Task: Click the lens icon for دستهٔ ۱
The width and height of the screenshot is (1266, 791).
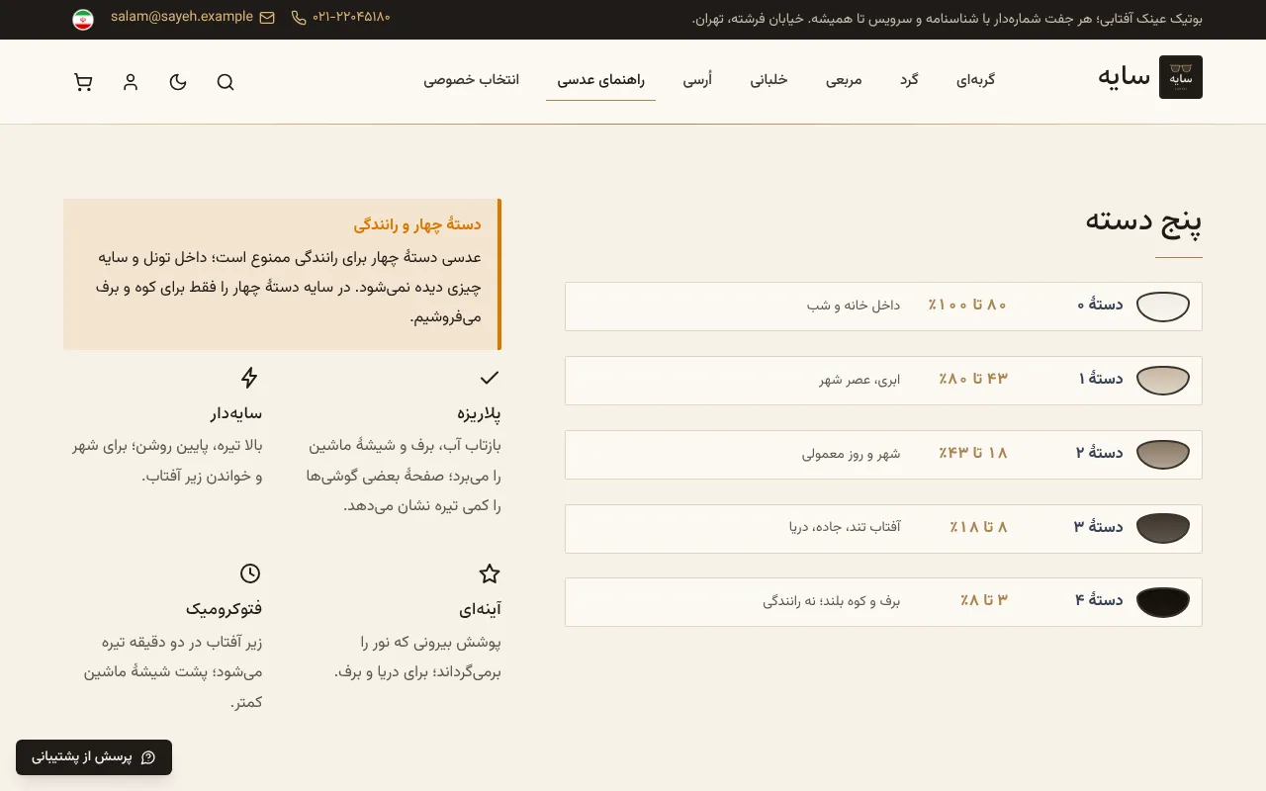Action: (x=1163, y=381)
